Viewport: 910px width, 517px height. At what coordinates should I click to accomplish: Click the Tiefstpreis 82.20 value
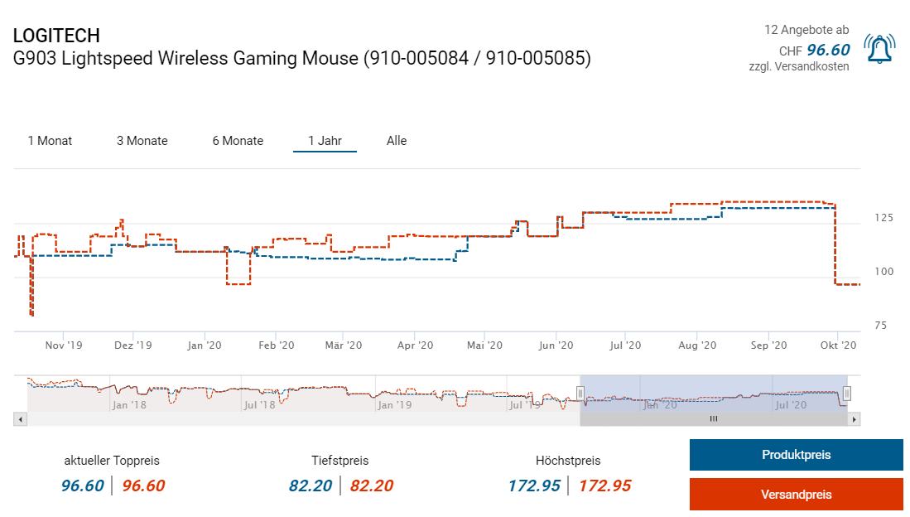[311, 486]
